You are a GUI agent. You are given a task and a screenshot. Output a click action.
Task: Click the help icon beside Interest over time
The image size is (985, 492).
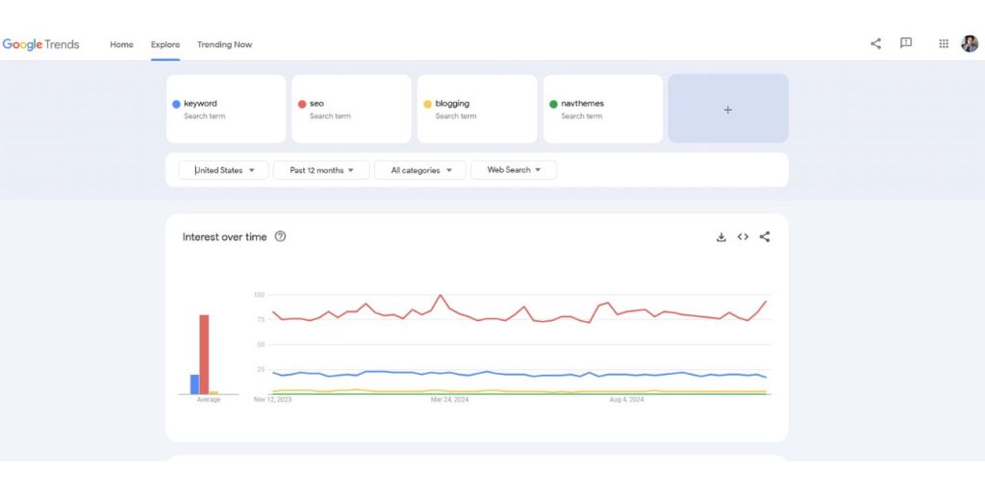click(x=280, y=236)
